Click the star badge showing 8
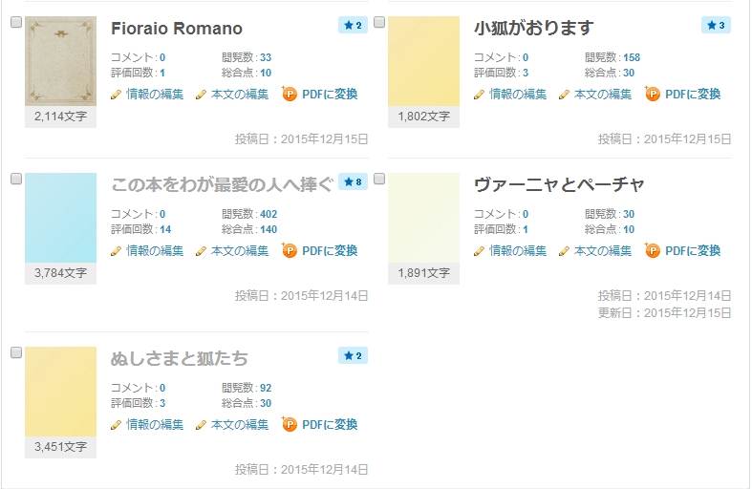752x489 pixels. coord(353,181)
